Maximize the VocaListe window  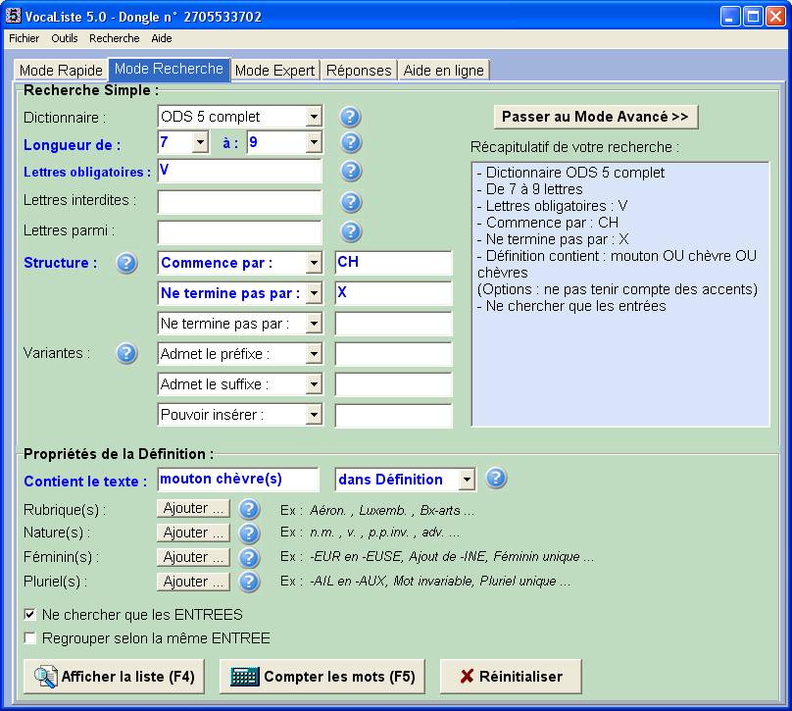pyautogui.click(x=753, y=16)
